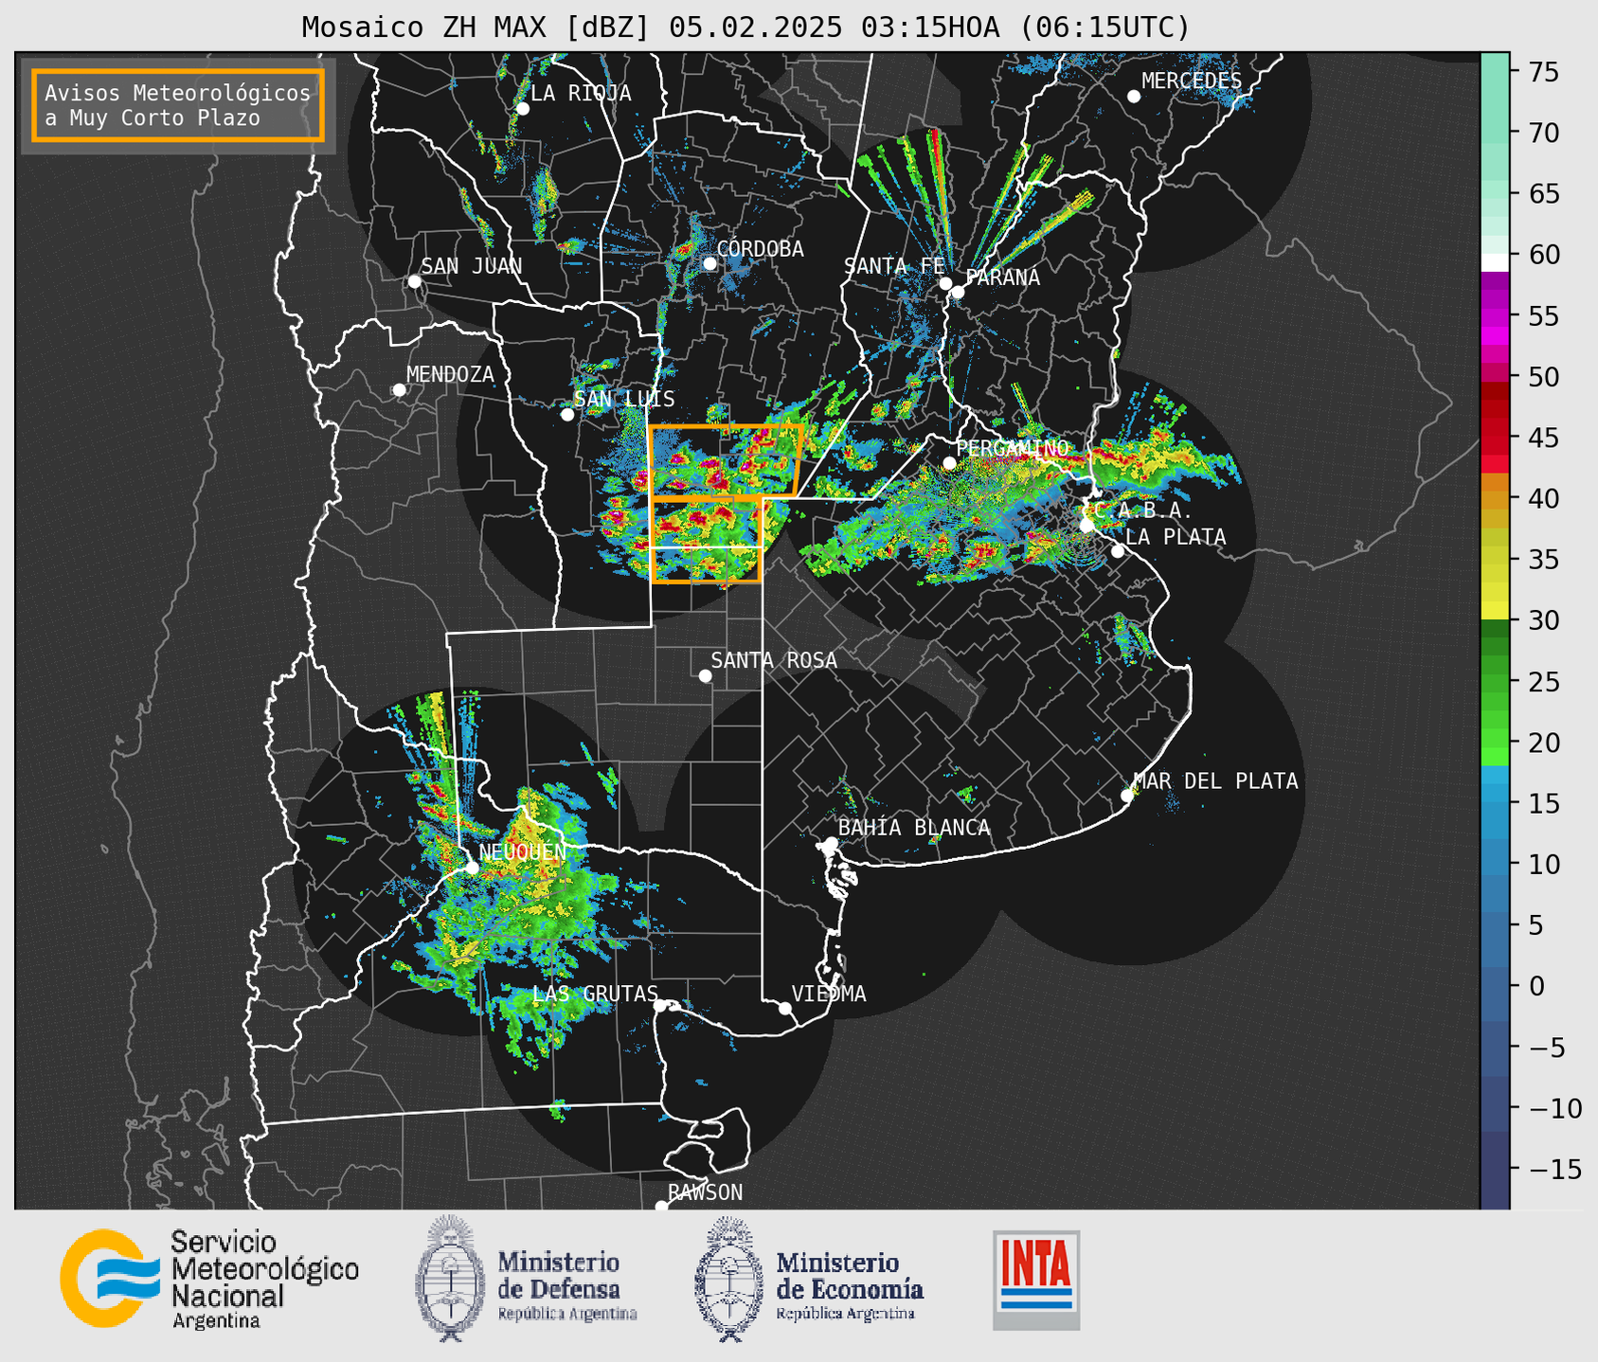Click the BAHÍA BLANCA city marker
The height and width of the screenshot is (1362, 1598).
point(831,843)
